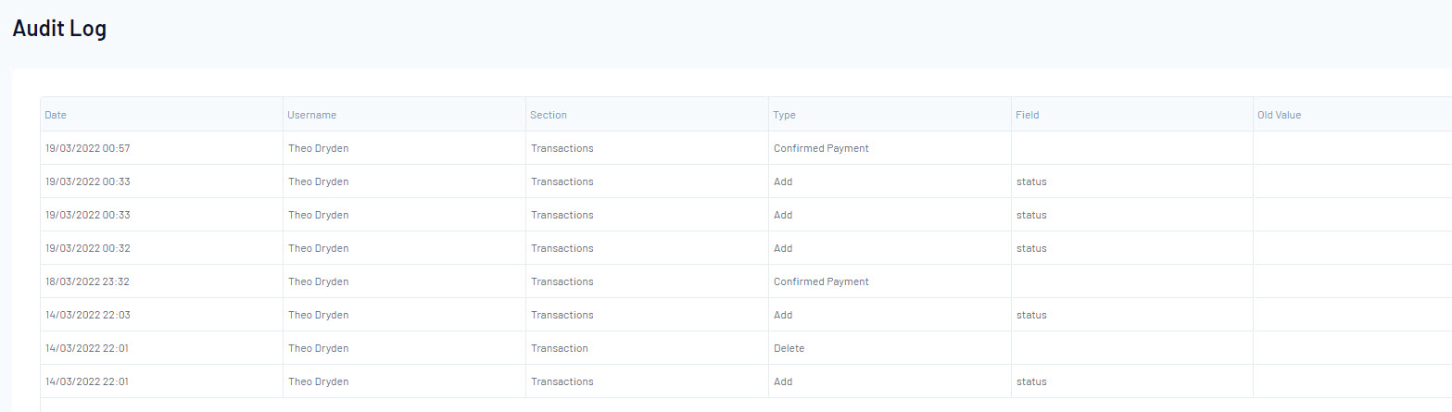This screenshot has width=1452, height=412.
Task: Select status field in the 19/03/2022 00:32 row
Action: click(1031, 248)
